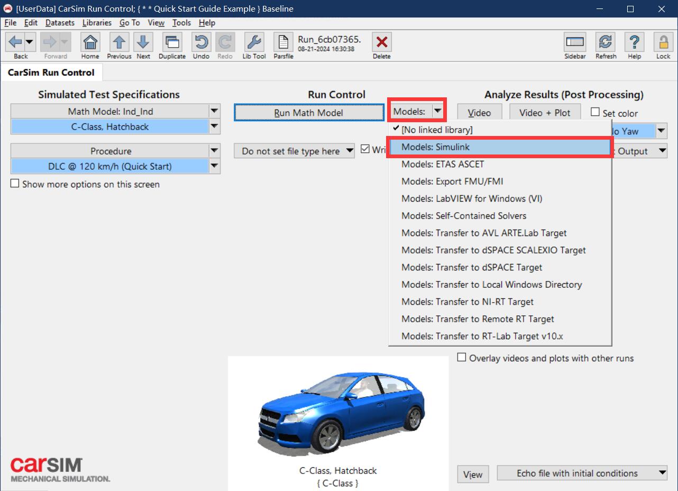
Task: Toggle the Sidebar toolbar icon
Action: click(x=575, y=42)
